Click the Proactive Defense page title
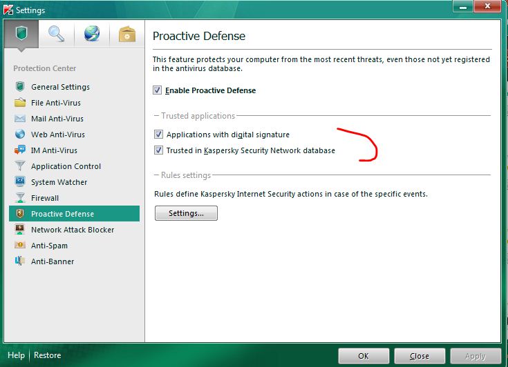Viewport: 508px width, 367px height. (x=199, y=36)
